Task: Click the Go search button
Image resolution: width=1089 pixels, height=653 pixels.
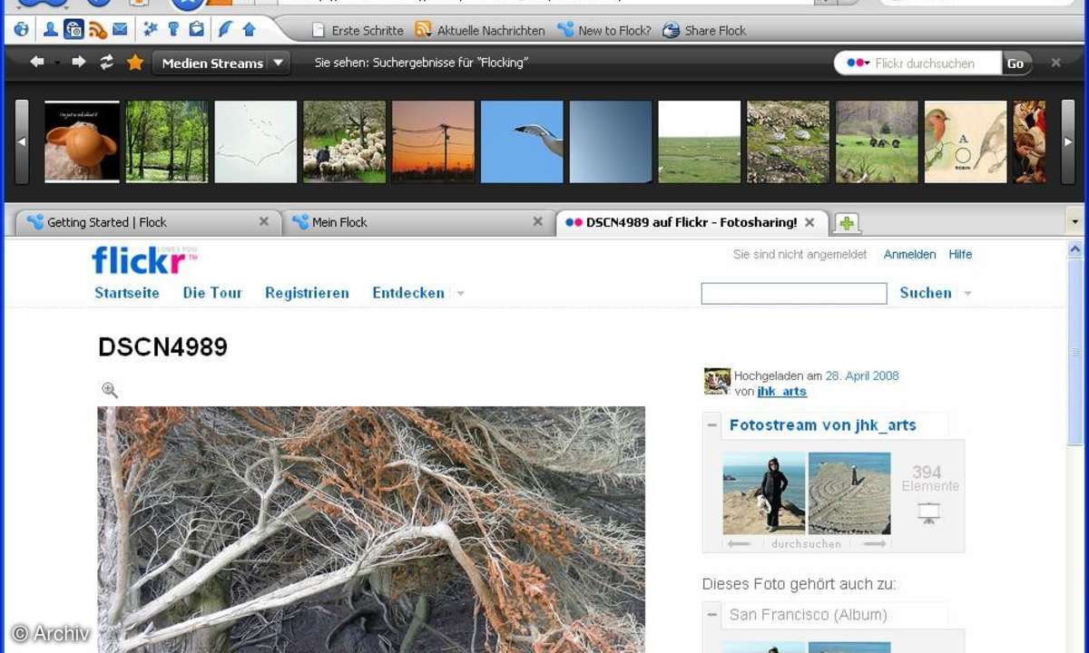Action: coord(1015,63)
